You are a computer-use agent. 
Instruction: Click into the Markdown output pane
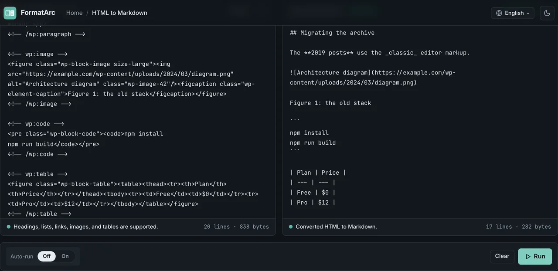tap(420, 122)
